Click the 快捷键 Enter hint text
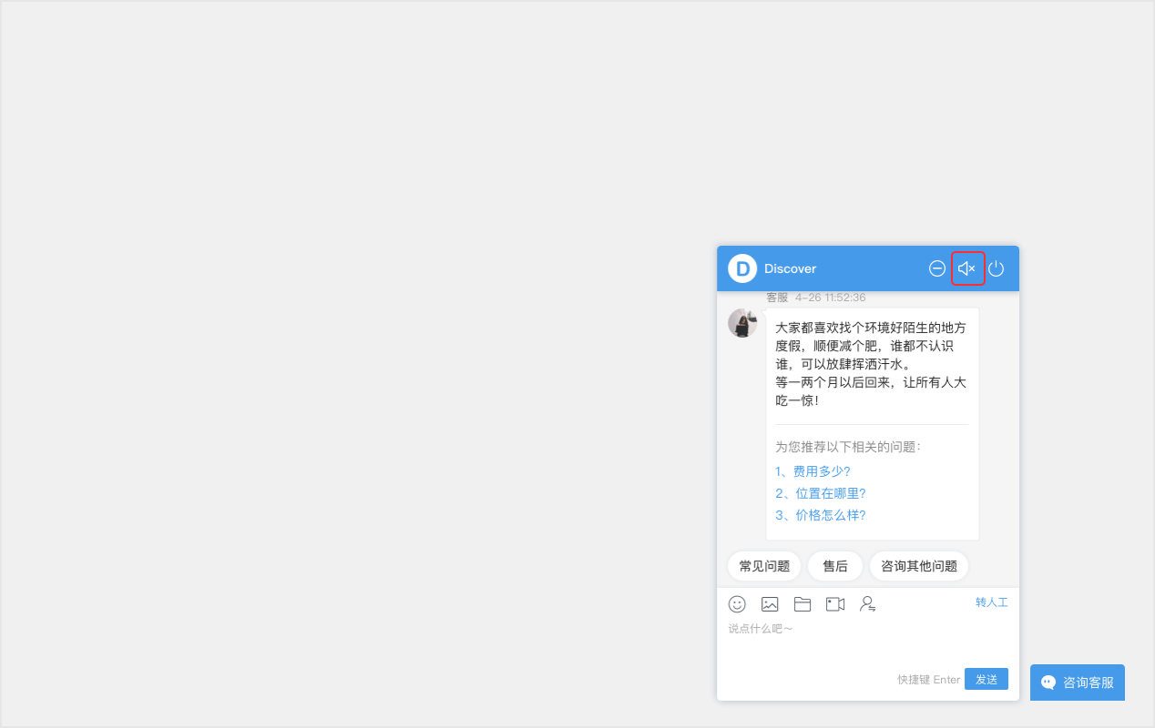This screenshot has height=728, width=1155. [x=928, y=680]
